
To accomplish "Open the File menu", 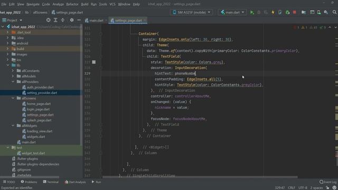I will pyautogui.click(x=4, y=4).
